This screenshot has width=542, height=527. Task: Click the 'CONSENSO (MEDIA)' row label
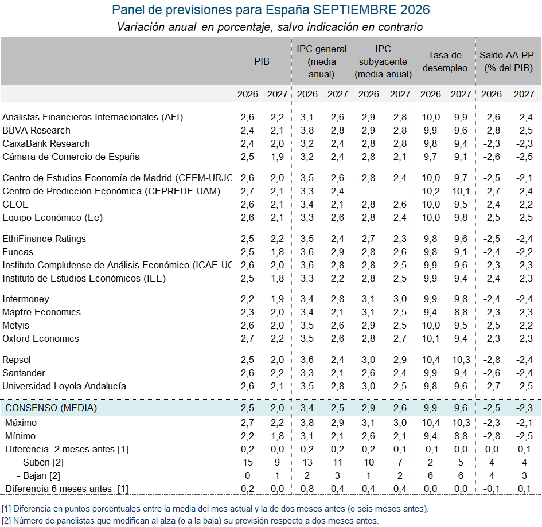[51, 408]
